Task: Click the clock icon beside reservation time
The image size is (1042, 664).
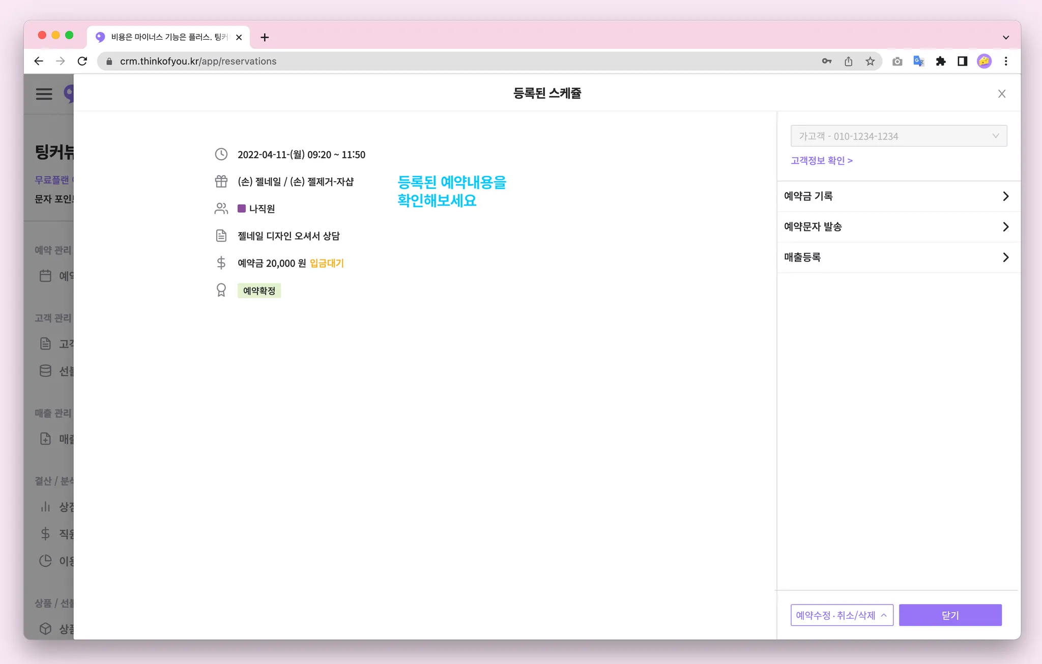Action: (221, 154)
